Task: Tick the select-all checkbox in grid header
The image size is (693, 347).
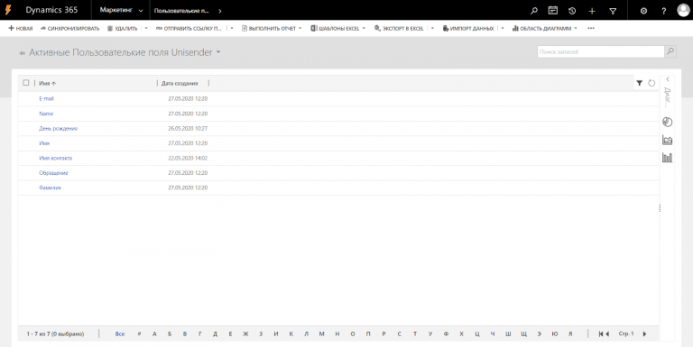Action: click(26, 83)
